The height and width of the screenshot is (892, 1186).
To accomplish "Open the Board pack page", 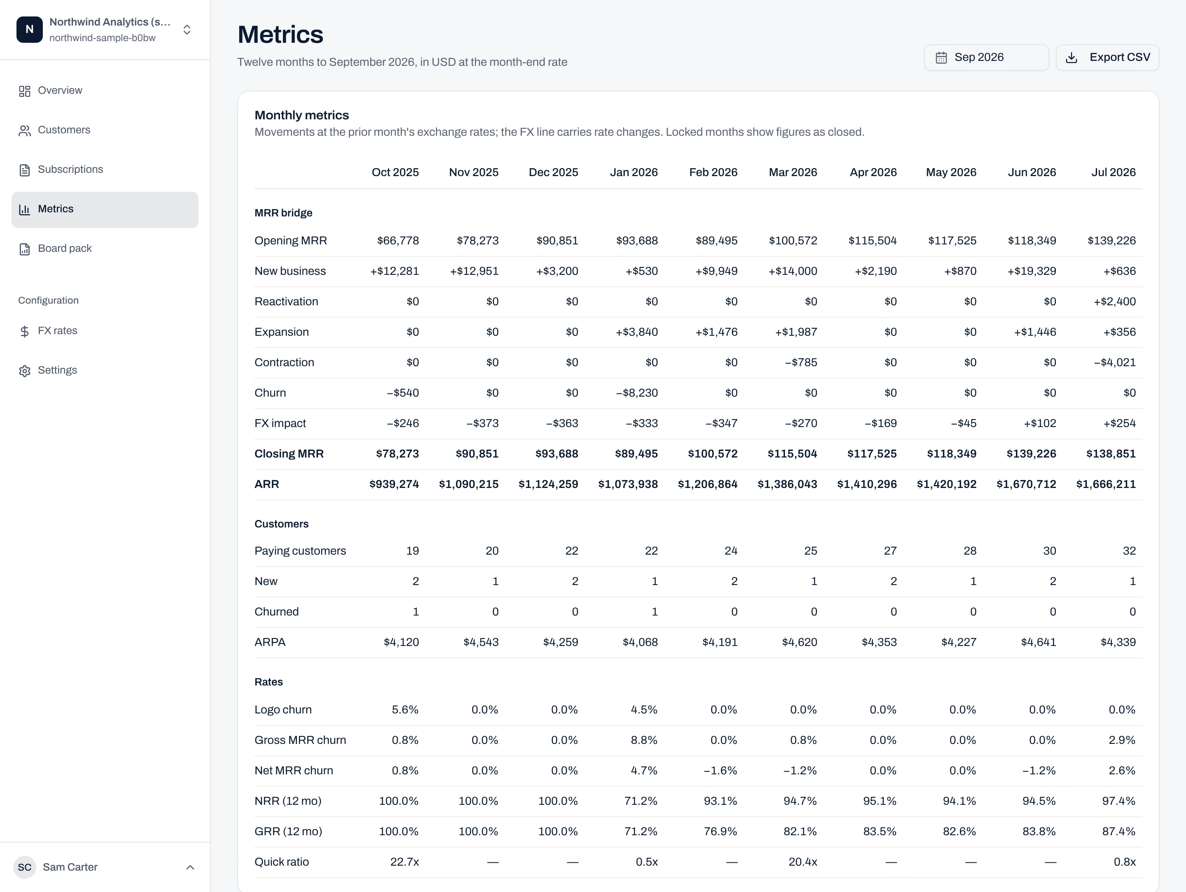I will 105,249.
